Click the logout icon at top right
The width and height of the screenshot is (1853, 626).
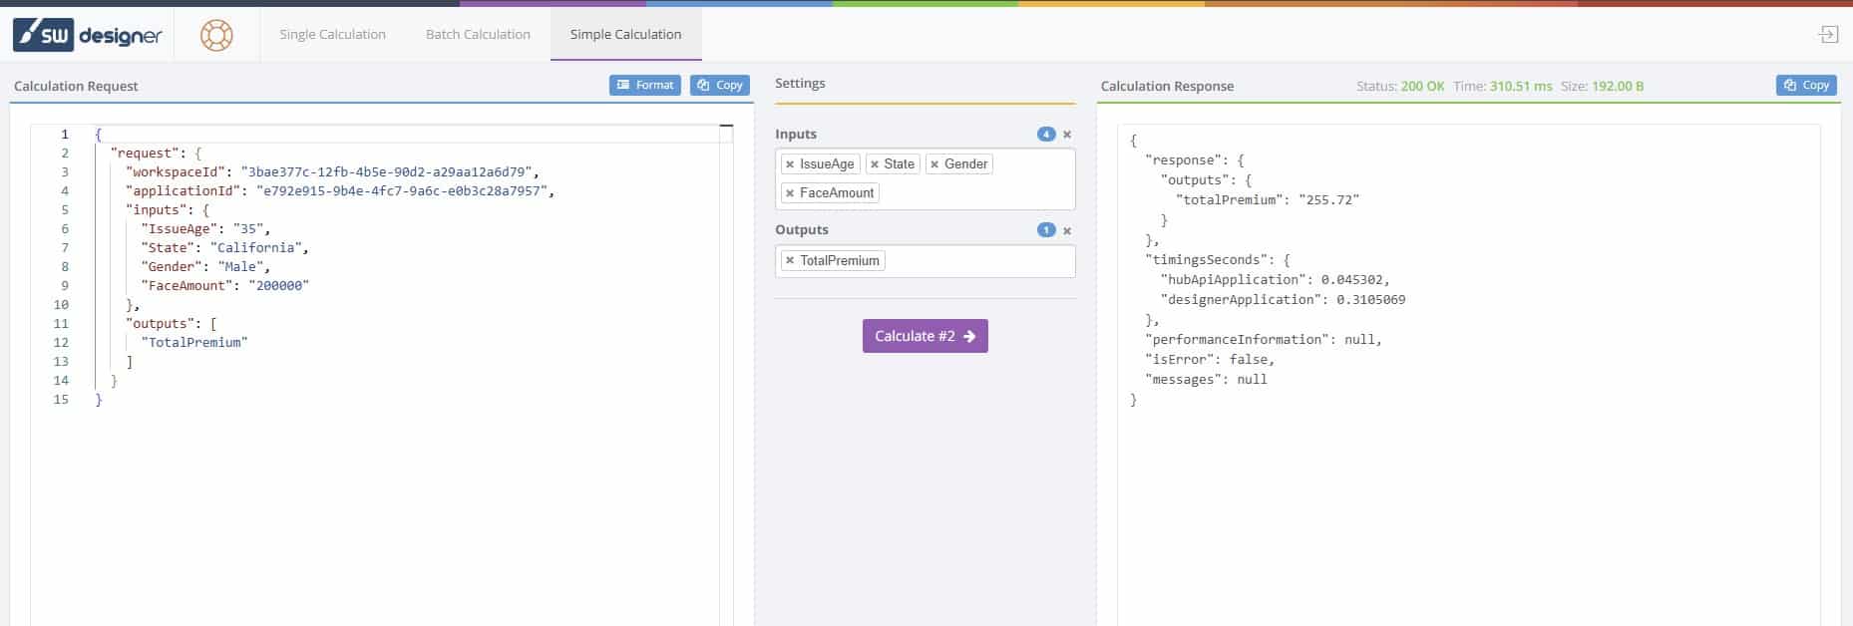(x=1828, y=35)
